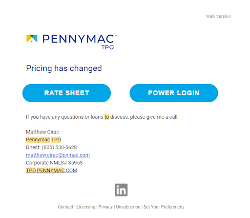250x218 pixels.
Task: Click the Corporate NMLS# 35953 line
Action: pyautogui.click(x=54, y=163)
